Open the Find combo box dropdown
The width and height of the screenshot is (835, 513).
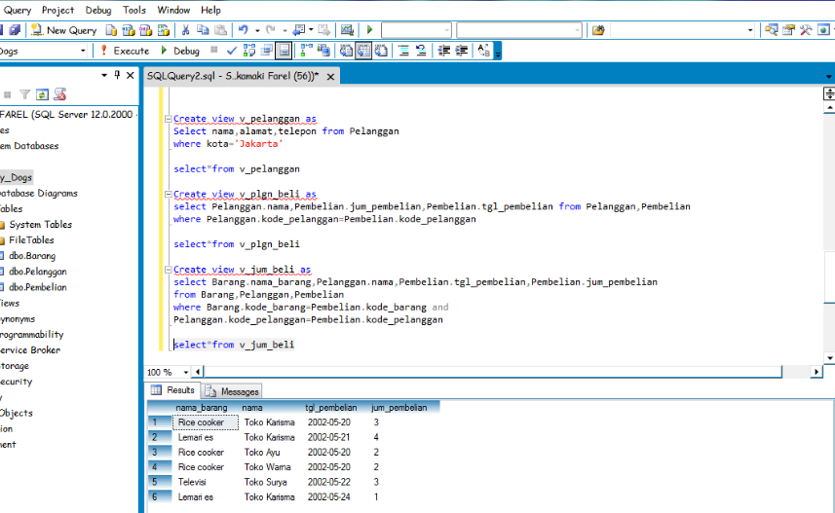(750, 30)
